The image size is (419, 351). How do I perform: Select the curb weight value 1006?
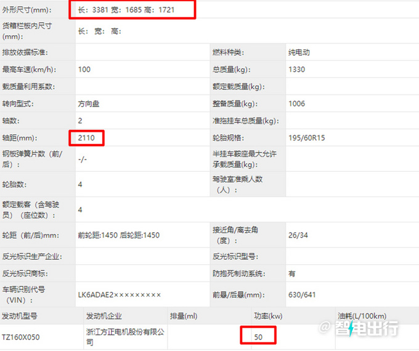(296, 103)
